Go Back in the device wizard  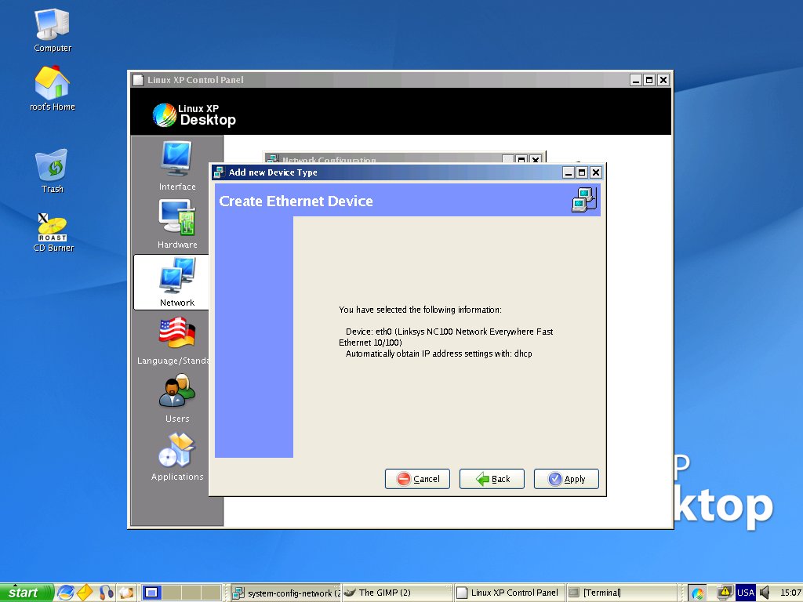[492, 479]
